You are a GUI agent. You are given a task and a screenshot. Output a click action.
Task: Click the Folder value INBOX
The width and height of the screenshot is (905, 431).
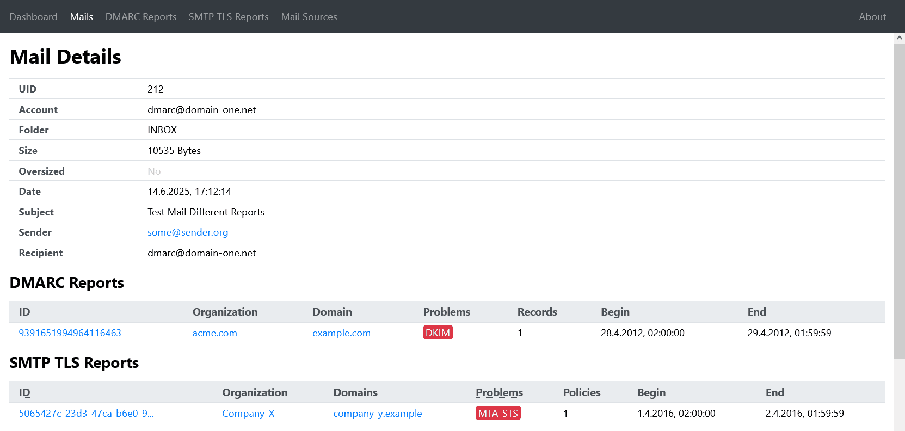(x=162, y=130)
